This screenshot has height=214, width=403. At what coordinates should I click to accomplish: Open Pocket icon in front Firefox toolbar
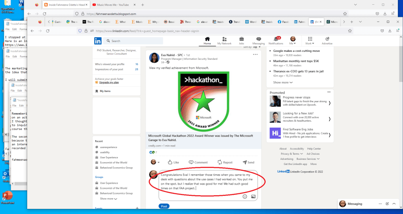click(x=382, y=31)
